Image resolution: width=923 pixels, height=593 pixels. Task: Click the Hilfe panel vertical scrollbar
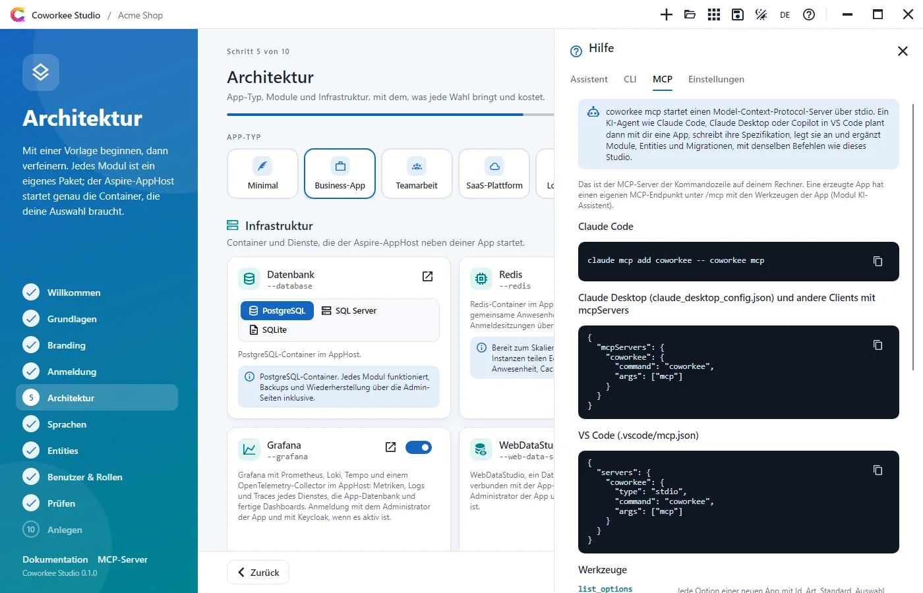(x=913, y=237)
